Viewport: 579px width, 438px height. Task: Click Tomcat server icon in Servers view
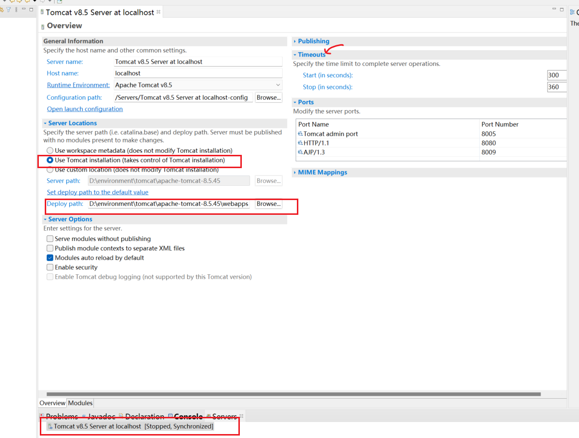click(x=50, y=427)
